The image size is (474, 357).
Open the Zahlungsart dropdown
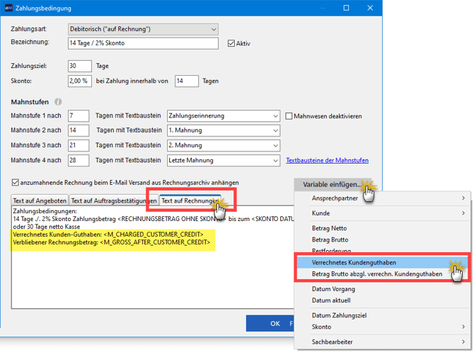144,29
